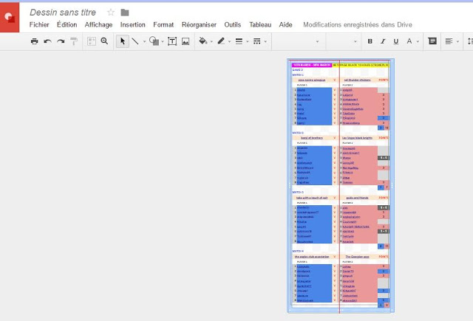
Task: Click the fill color bucket icon
Action: tap(203, 41)
